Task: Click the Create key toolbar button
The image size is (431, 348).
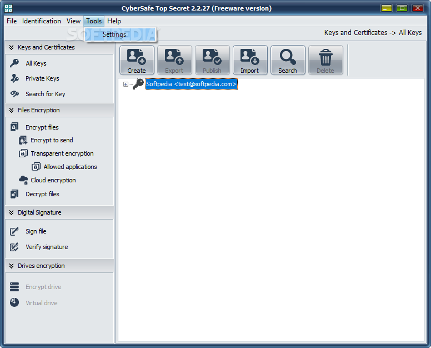Action: click(137, 60)
